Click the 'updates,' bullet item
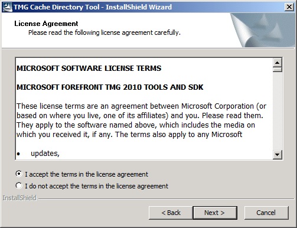Viewport: 297px width, 228px height. (x=45, y=154)
